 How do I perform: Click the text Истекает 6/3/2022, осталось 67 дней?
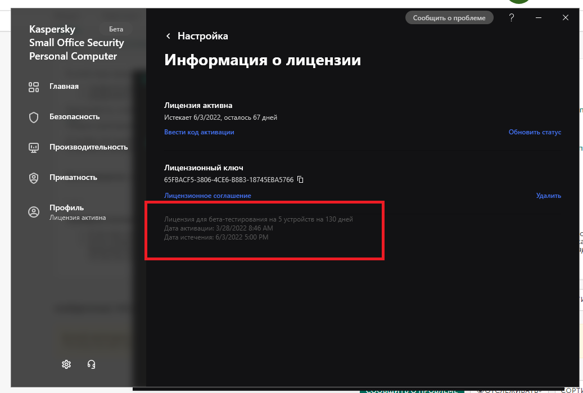point(220,118)
